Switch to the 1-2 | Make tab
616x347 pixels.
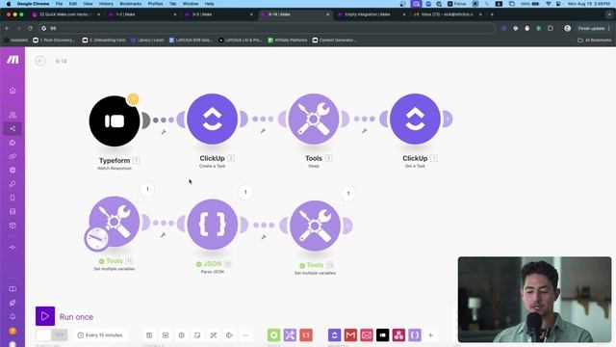pyautogui.click(x=142, y=14)
